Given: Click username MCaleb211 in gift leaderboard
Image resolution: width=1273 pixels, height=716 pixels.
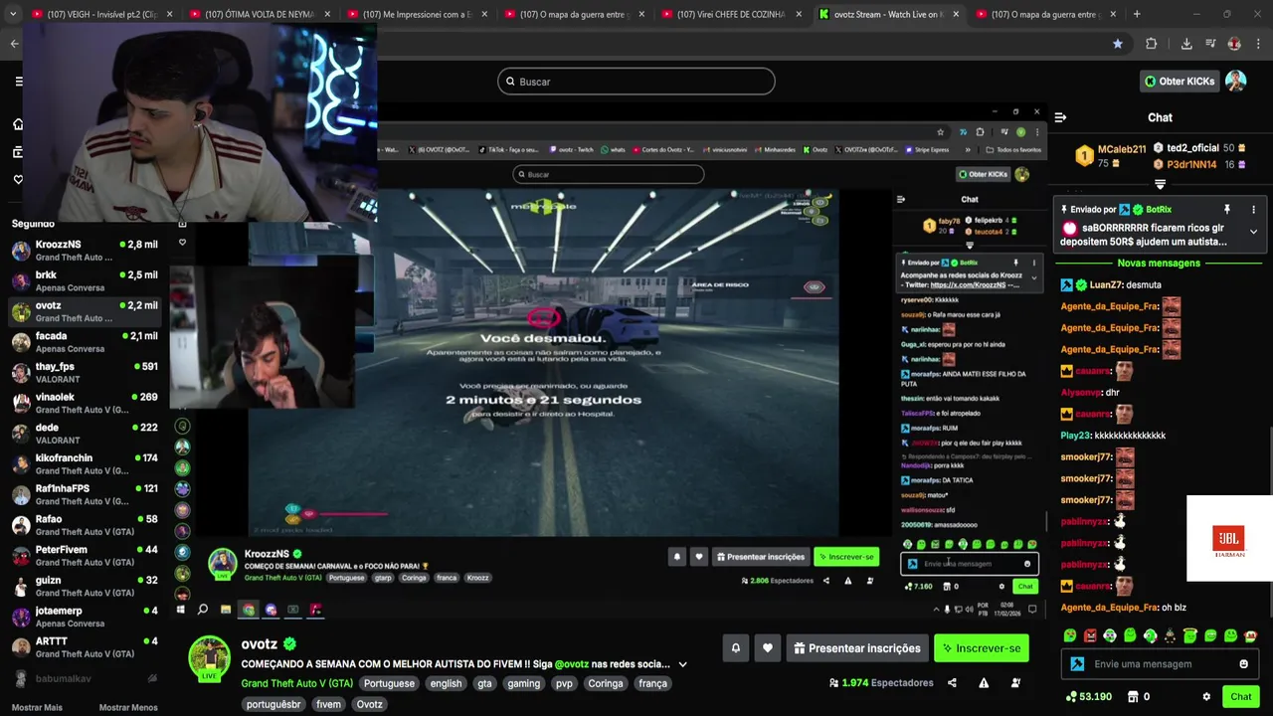Looking at the screenshot, I should pos(1122,149).
